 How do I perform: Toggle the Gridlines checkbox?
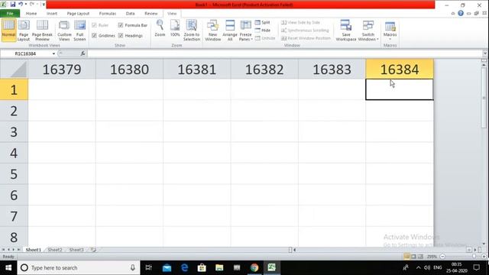click(94, 36)
